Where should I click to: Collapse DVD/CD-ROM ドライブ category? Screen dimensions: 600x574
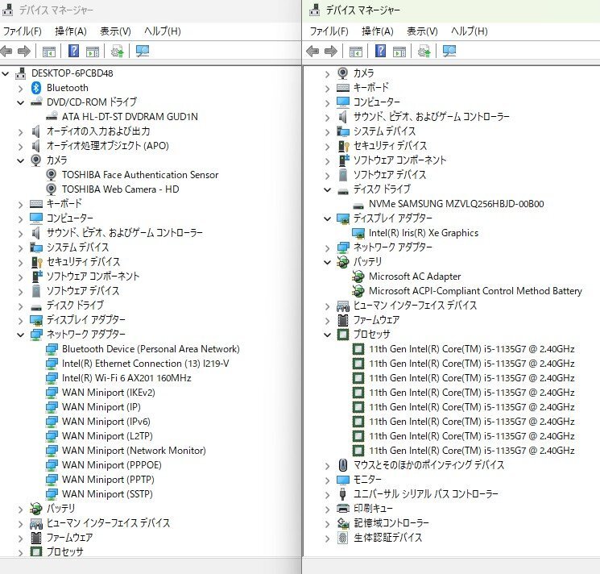21,102
